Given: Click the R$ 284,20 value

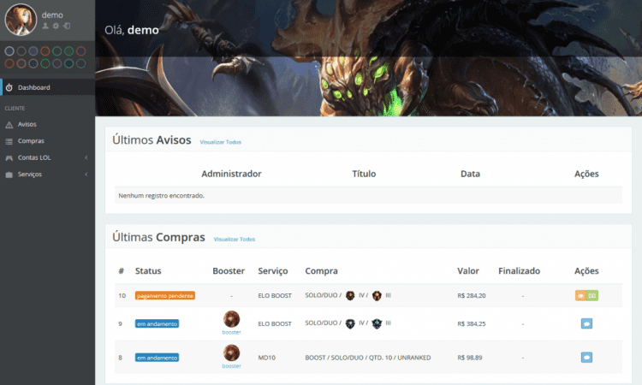Looking at the screenshot, I should coord(472,295).
